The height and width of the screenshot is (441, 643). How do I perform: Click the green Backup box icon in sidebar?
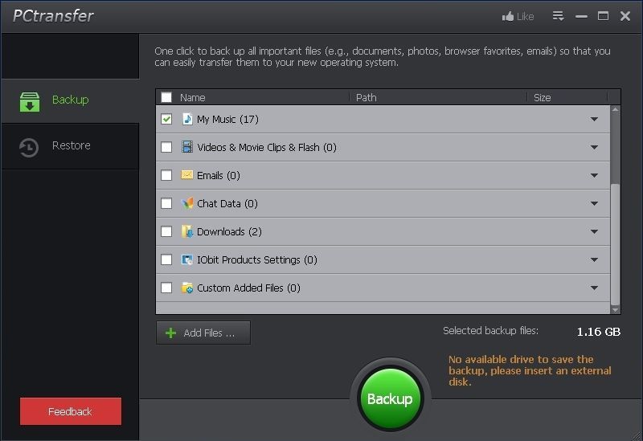(x=30, y=102)
